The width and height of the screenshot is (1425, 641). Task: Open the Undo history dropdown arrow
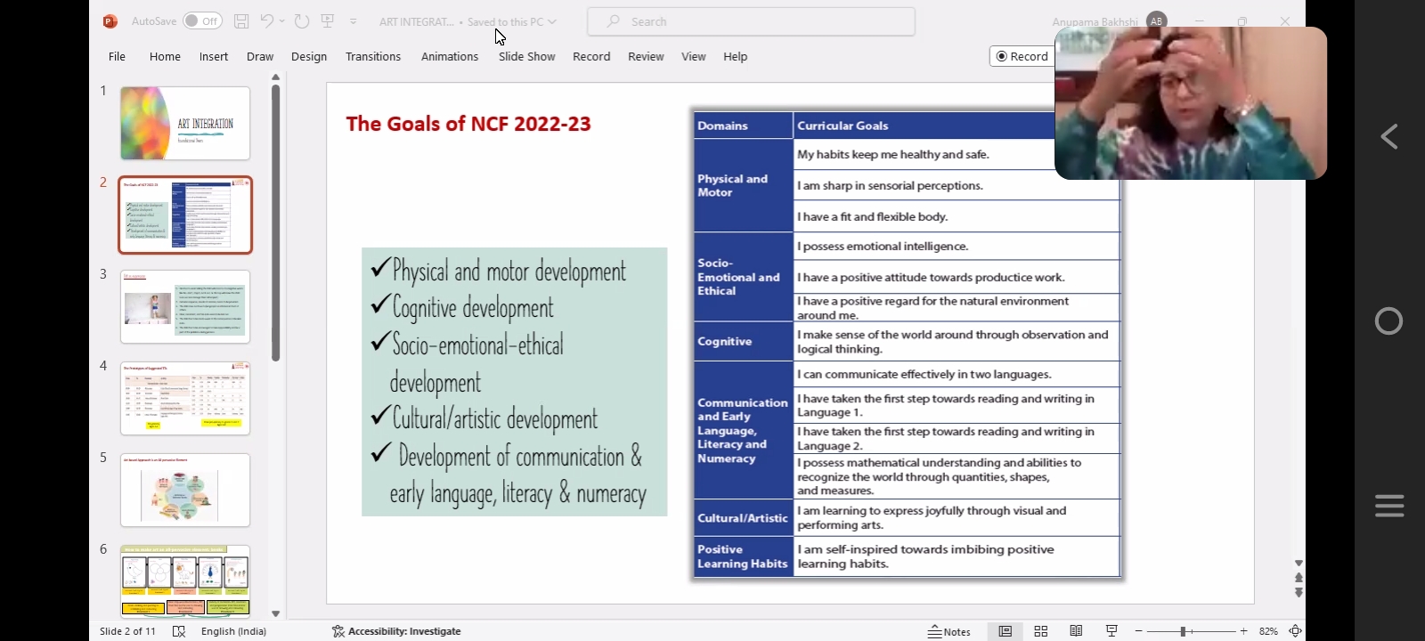[282, 21]
